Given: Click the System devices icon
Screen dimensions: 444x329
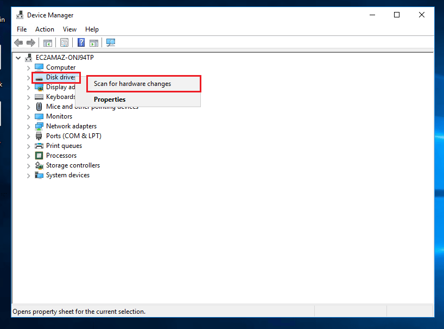Looking at the screenshot, I should tap(39, 175).
